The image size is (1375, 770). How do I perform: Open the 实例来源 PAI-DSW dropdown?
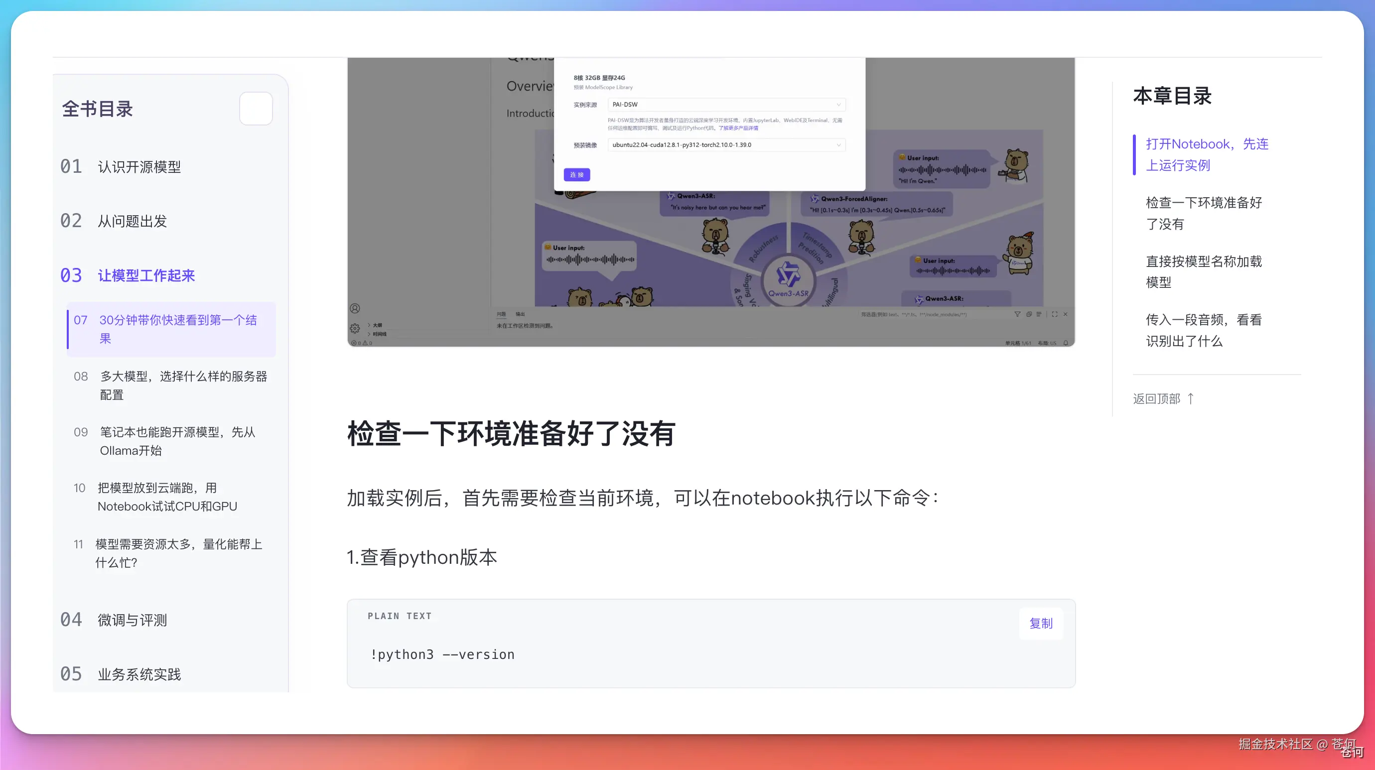coord(726,105)
